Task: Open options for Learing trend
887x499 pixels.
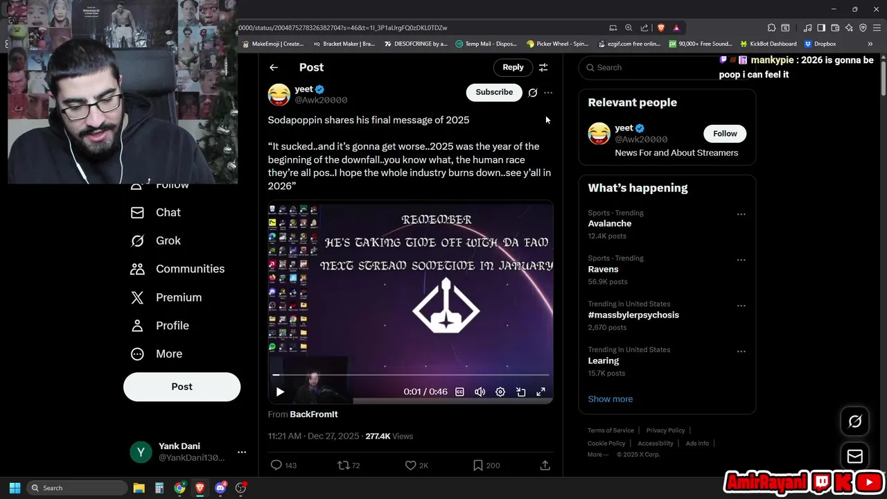Action: (x=741, y=351)
